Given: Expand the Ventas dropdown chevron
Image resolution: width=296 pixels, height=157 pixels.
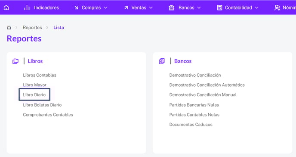Looking at the screenshot, I should click(x=151, y=8).
